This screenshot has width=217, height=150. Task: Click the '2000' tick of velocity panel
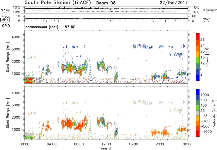pos(16,118)
